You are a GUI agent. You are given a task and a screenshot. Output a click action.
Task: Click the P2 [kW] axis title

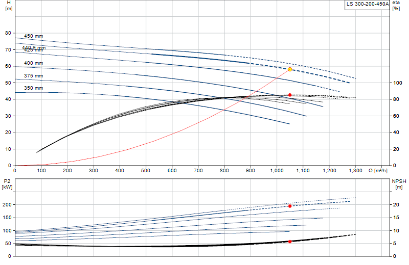tap(7, 184)
